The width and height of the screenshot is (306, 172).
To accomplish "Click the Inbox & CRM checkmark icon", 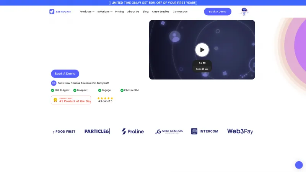I will (x=122, y=90).
